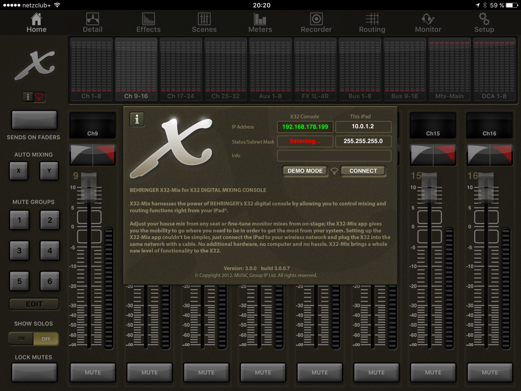Select the Bus 1-8 meter bank
Viewport: 521px width, 391px height.
[x=360, y=69]
